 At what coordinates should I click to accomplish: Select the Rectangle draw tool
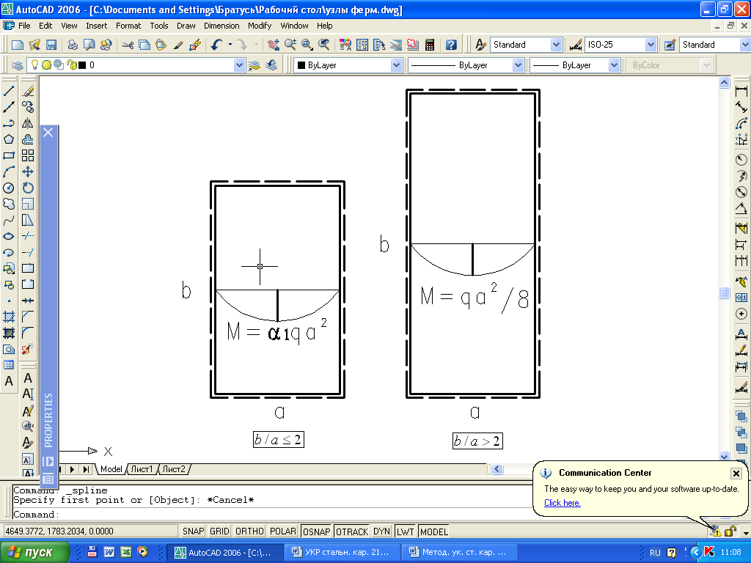click(9, 155)
